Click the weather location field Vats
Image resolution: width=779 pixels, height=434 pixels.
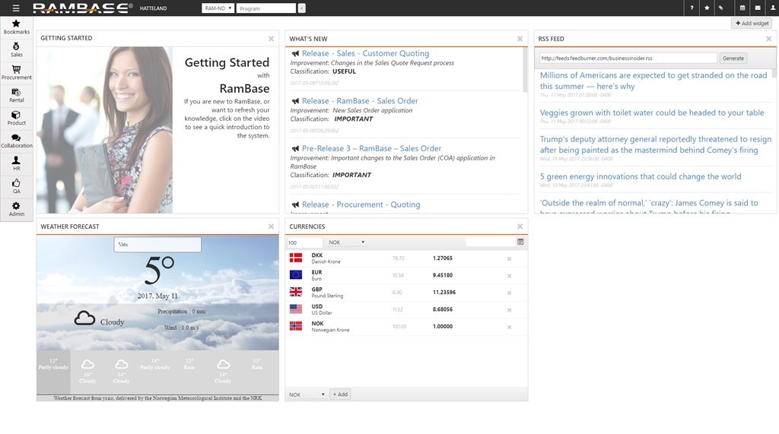click(157, 244)
